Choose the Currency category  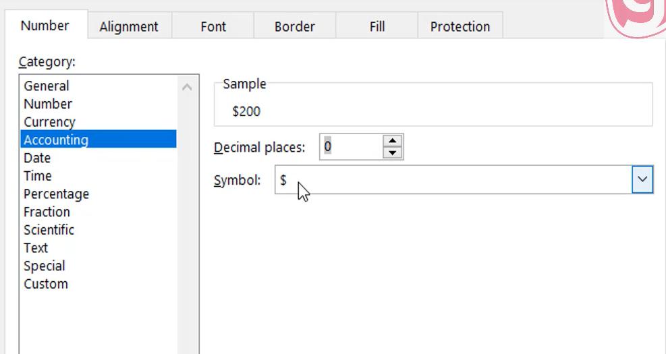click(x=49, y=122)
